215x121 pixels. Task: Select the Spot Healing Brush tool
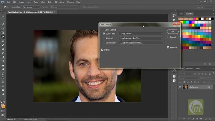3,41
